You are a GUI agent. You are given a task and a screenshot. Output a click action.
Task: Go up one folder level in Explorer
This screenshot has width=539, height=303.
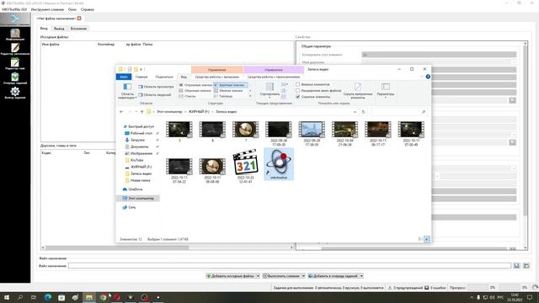(141, 112)
